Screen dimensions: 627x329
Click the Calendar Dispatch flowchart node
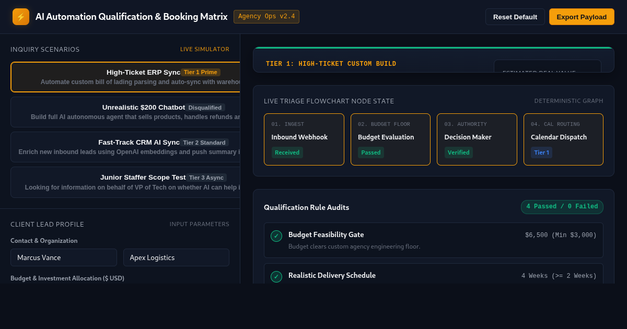(563, 139)
